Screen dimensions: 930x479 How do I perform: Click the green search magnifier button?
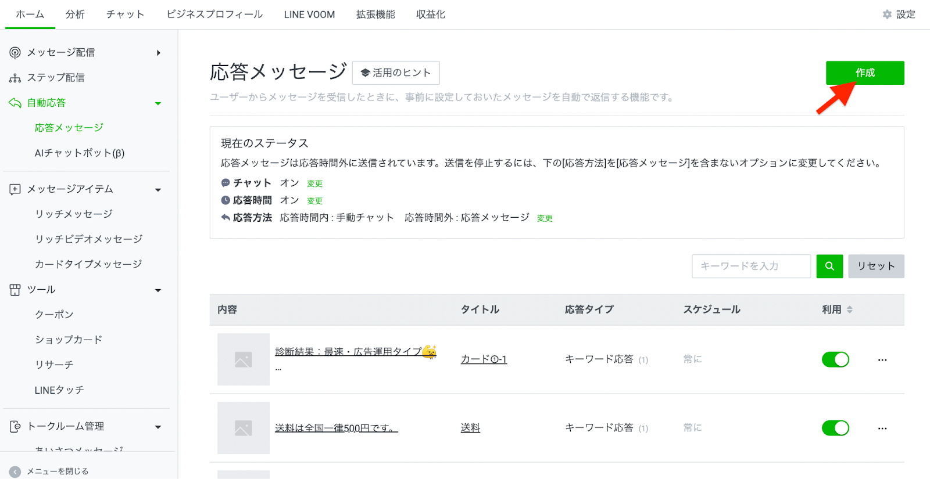(x=829, y=266)
